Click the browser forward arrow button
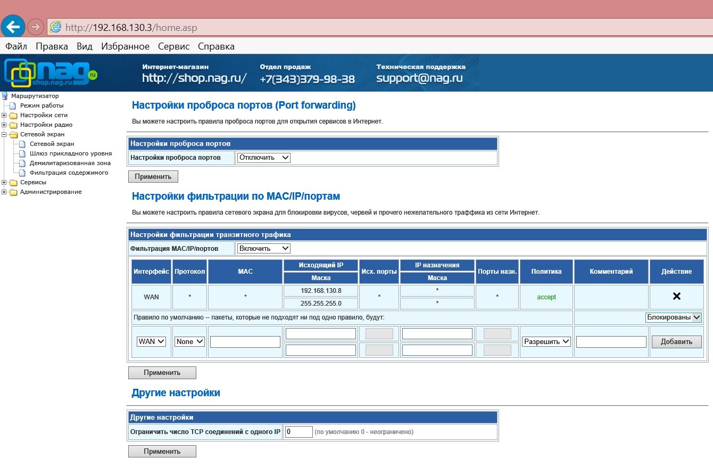 [x=35, y=26]
